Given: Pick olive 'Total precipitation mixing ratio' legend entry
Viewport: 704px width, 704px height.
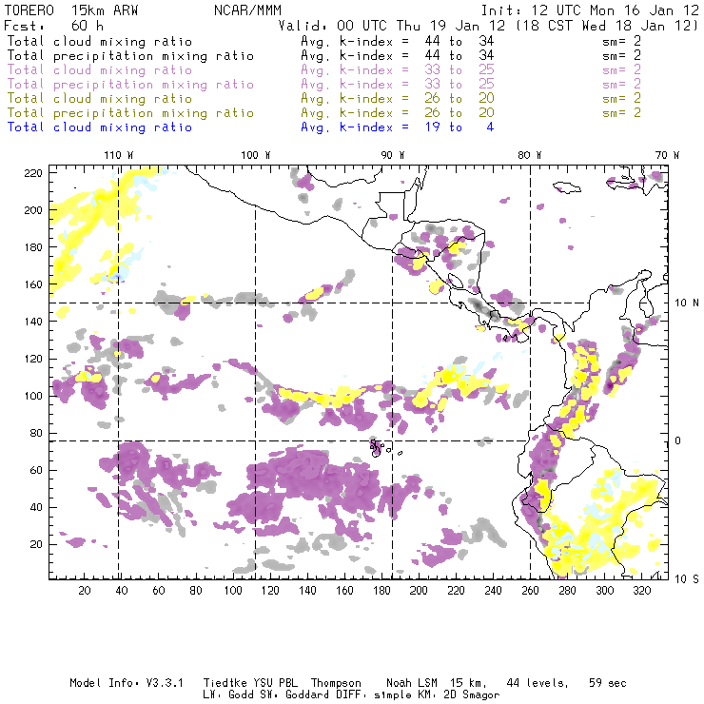Looking at the screenshot, I should 130,112.
